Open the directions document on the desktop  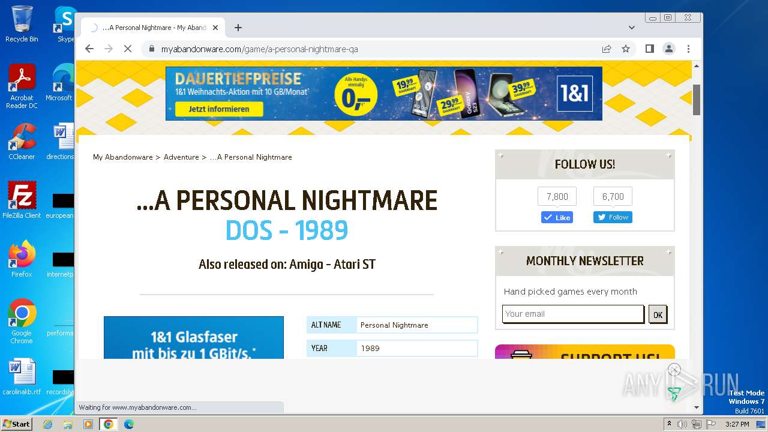coord(60,142)
